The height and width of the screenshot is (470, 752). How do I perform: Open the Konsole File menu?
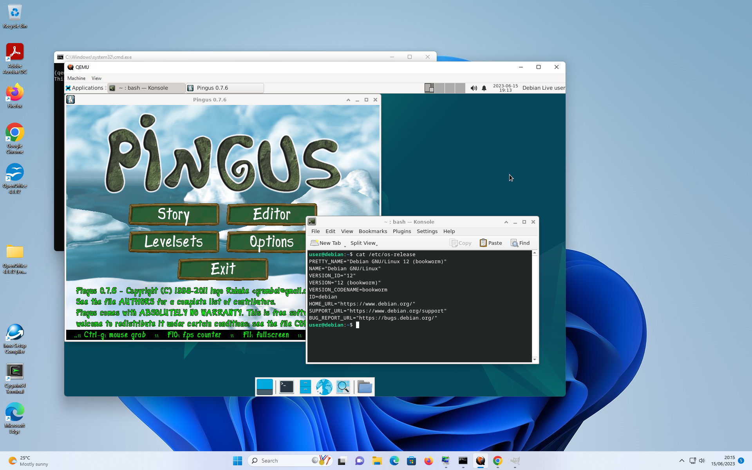tap(315, 231)
